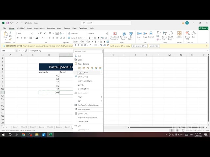Image resolution: width=210 pixels, height=157 pixels.
Task: Expand the Merge & Center dropdown arrow
Action: pyautogui.click(x=84, y=38)
